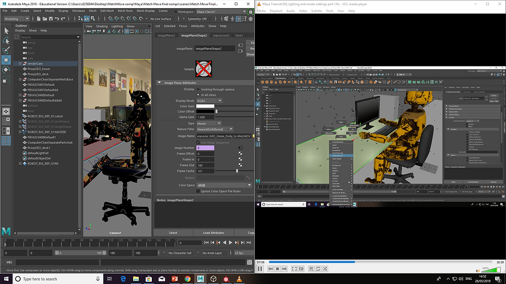The image size is (506, 284).
Task: Open Mesh Tools menu in Maya
Action: [125, 11]
